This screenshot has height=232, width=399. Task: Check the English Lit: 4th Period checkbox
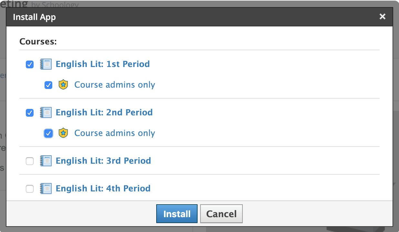click(30, 189)
